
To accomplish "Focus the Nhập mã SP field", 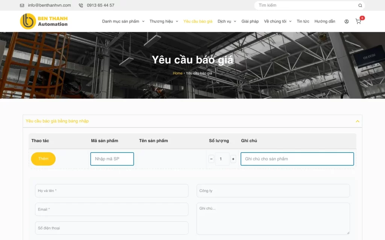I will coord(112,159).
